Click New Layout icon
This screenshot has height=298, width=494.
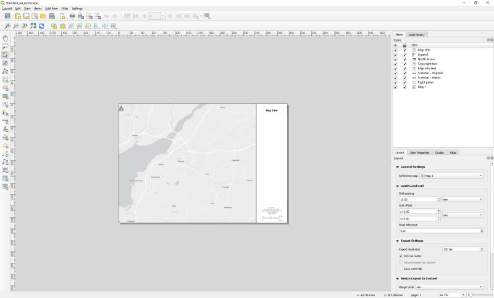click(x=18, y=16)
